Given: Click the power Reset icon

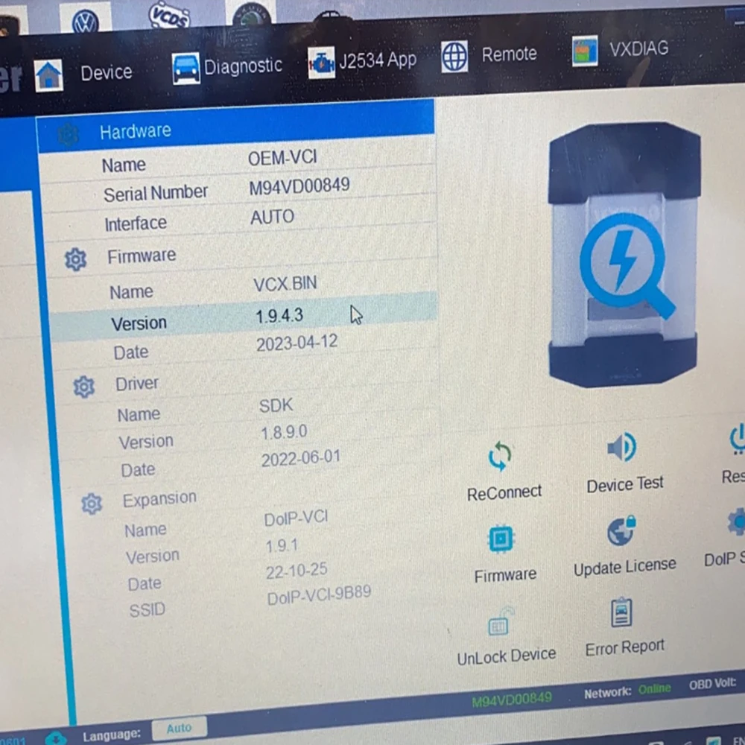Looking at the screenshot, I should [x=738, y=440].
